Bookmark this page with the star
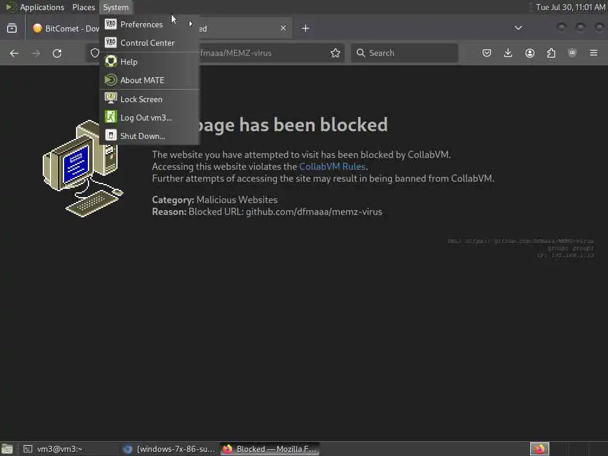Screen dimensions: 608x456 pos(335,53)
